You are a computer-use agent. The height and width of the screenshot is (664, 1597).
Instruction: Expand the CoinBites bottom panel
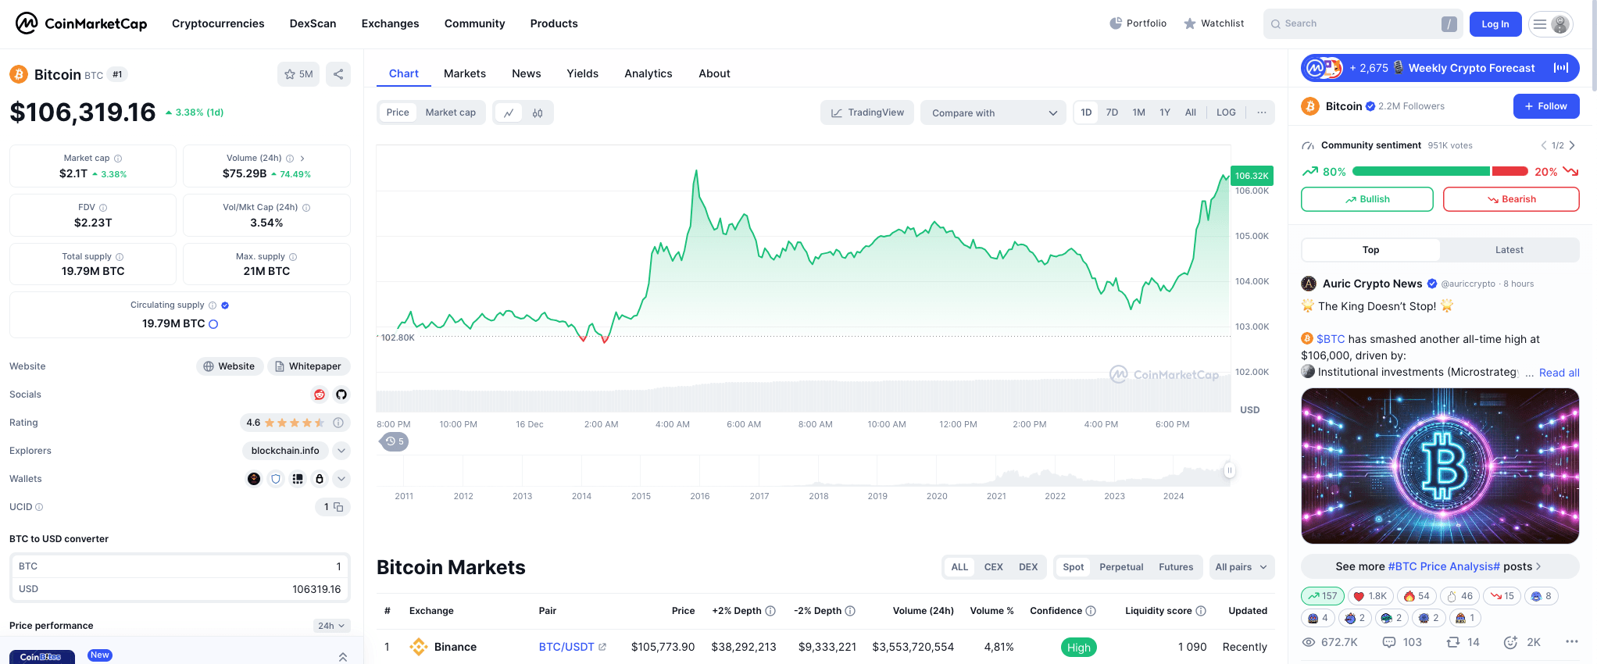pyautogui.click(x=343, y=656)
